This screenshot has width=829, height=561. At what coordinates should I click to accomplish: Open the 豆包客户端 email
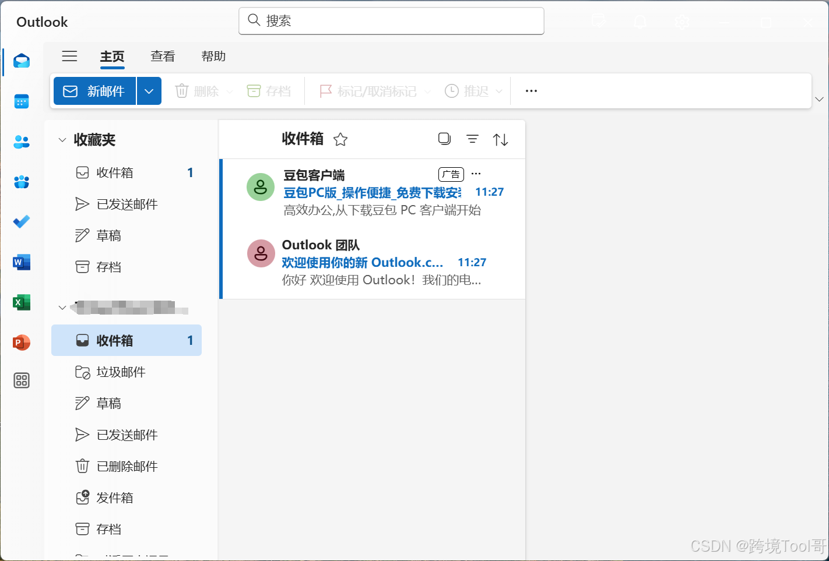click(374, 193)
